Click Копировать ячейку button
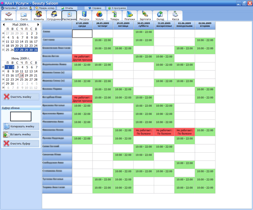The image size is (253, 210). (21, 127)
